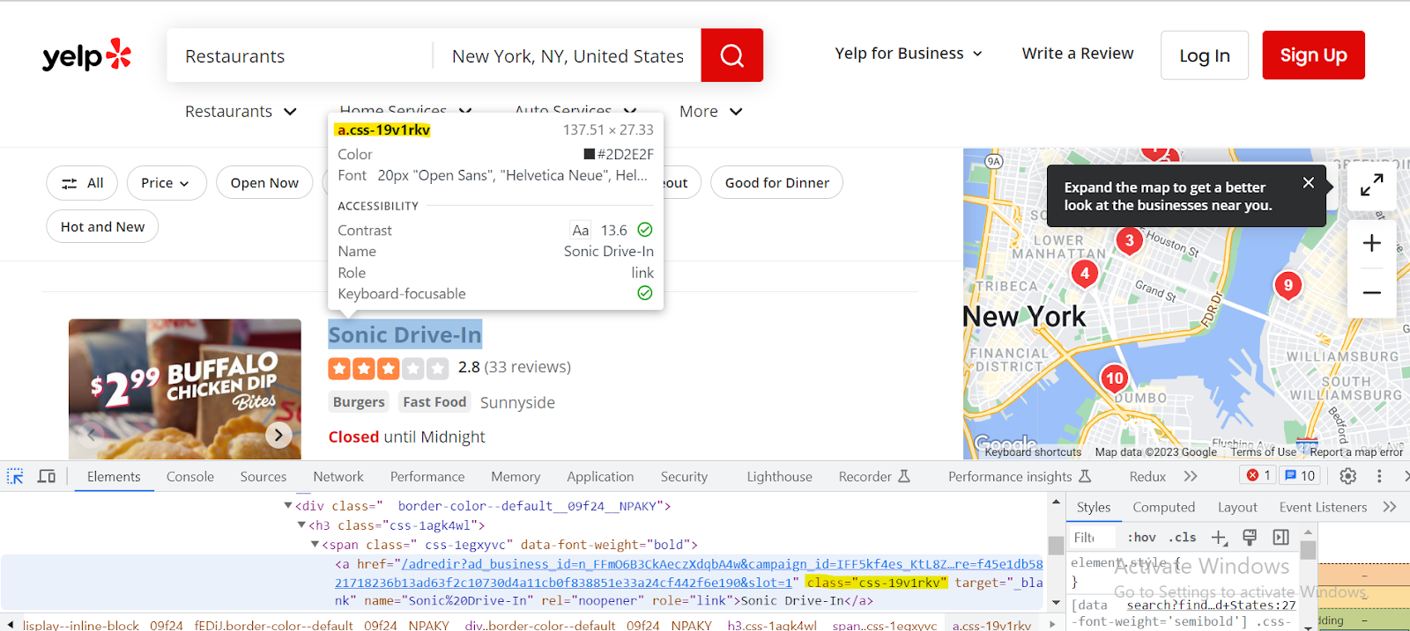Viewport: 1410px width, 631px height.
Task: Click the Sonic Buffalo Chicken Dip photo
Action: tap(185, 389)
